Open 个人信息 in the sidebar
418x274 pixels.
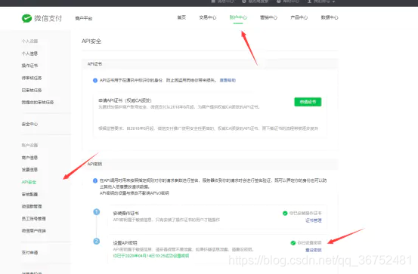click(29, 54)
